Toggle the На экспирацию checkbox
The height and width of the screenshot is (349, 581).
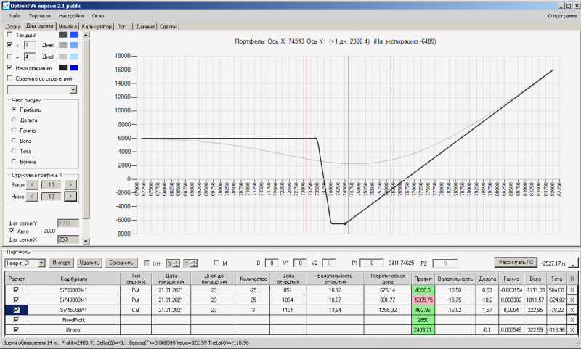pyautogui.click(x=9, y=67)
